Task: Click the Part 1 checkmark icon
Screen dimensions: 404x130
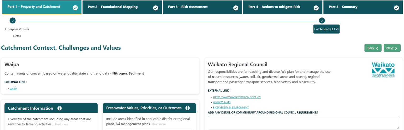Action: click(x=75, y=8)
